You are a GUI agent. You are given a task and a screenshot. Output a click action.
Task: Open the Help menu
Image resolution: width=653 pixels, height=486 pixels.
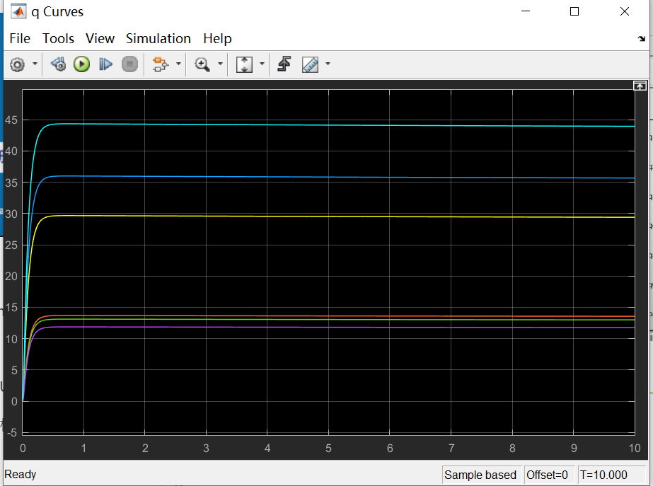coord(217,39)
